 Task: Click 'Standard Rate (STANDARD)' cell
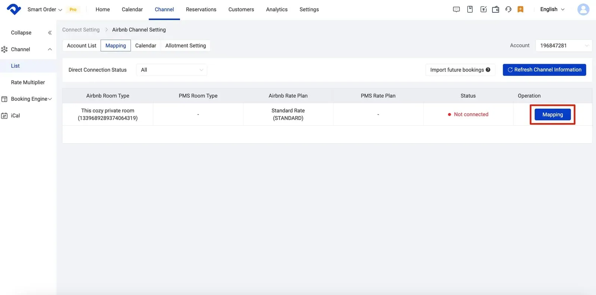pyautogui.click(x=288, y=114)
